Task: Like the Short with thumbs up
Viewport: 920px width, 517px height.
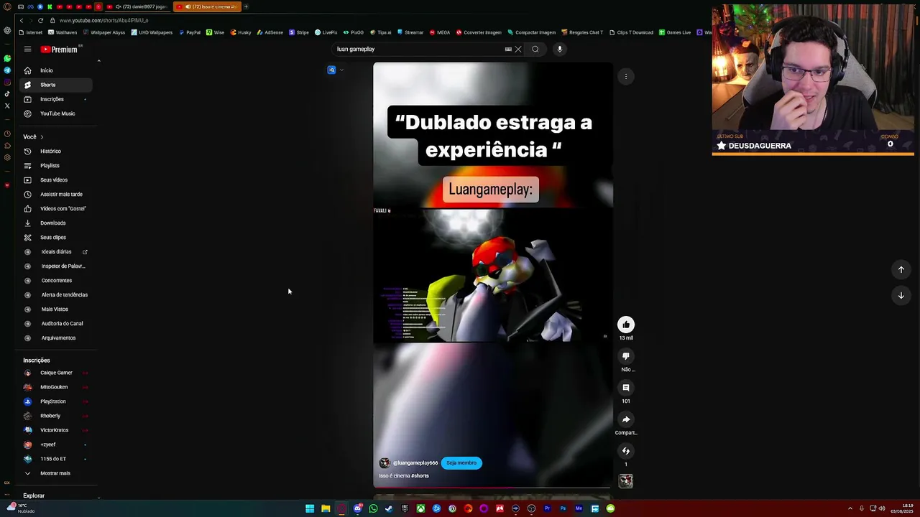Action: pos(626,325)
